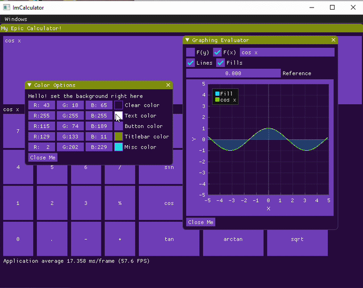Click the division / key
Viewport: 363px width, 288px height.
click(119, 175)
